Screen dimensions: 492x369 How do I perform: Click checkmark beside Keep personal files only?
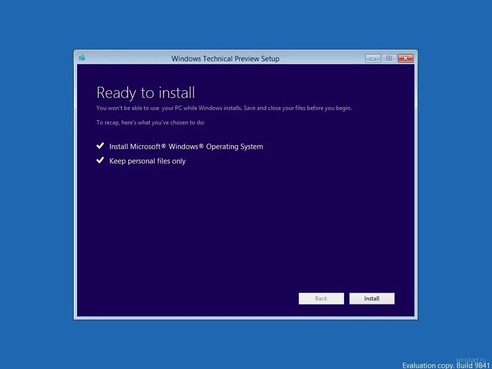pos(100,160)
